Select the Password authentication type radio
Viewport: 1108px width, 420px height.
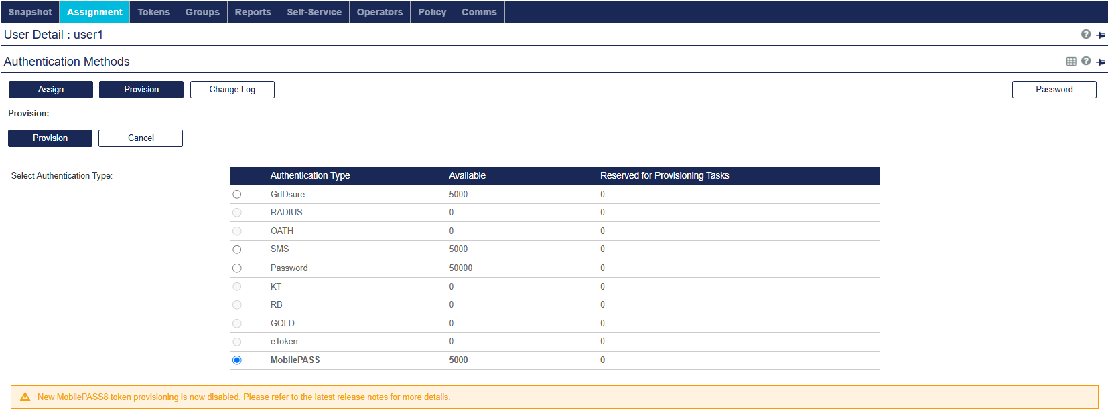click(x=236, y=268)
